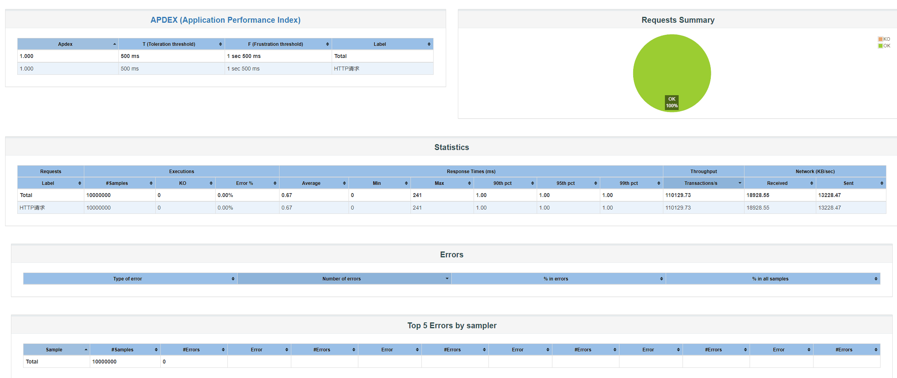Sort Statistics by Max column

(442, 183)
